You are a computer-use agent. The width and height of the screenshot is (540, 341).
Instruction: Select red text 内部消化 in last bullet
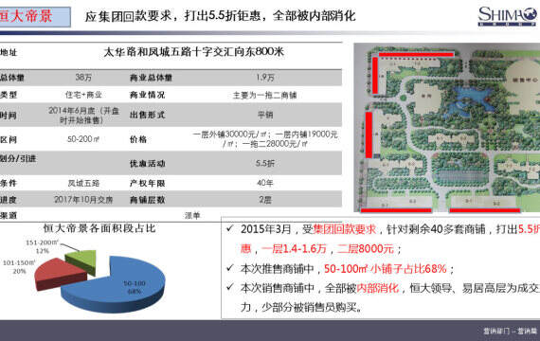click(378, 288)
